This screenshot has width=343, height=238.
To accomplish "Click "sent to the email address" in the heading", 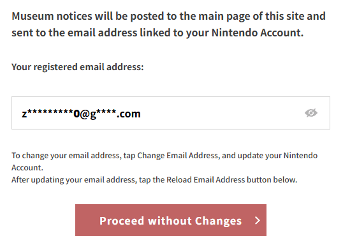I will pos(74,33).
